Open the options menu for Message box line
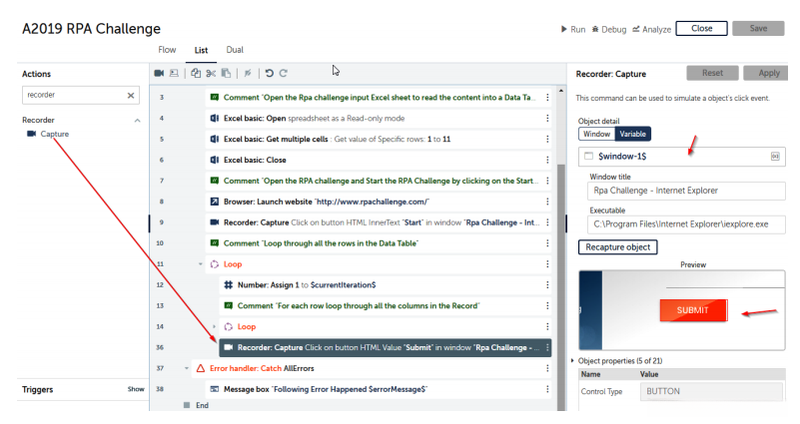 pyautogui.click(x=547, y=389)
